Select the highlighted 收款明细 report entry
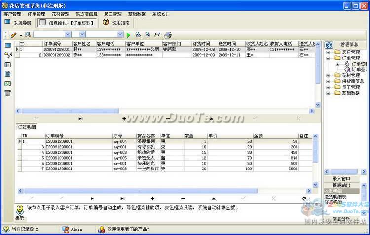 click(x=341, y=191)
